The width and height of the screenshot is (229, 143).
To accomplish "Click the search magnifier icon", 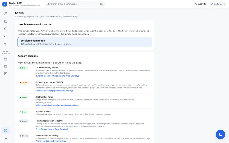I will (48, 4).
